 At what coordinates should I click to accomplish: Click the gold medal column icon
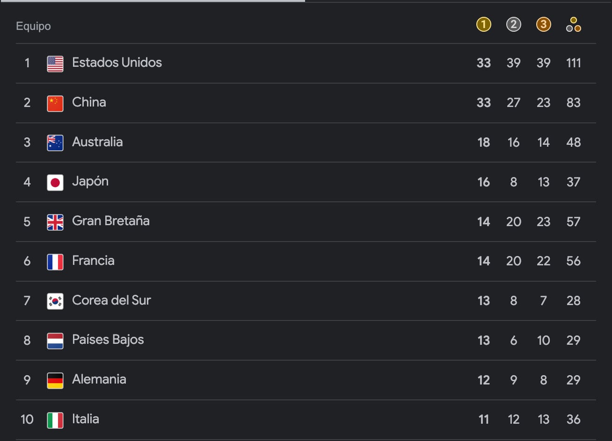(483, 25)
